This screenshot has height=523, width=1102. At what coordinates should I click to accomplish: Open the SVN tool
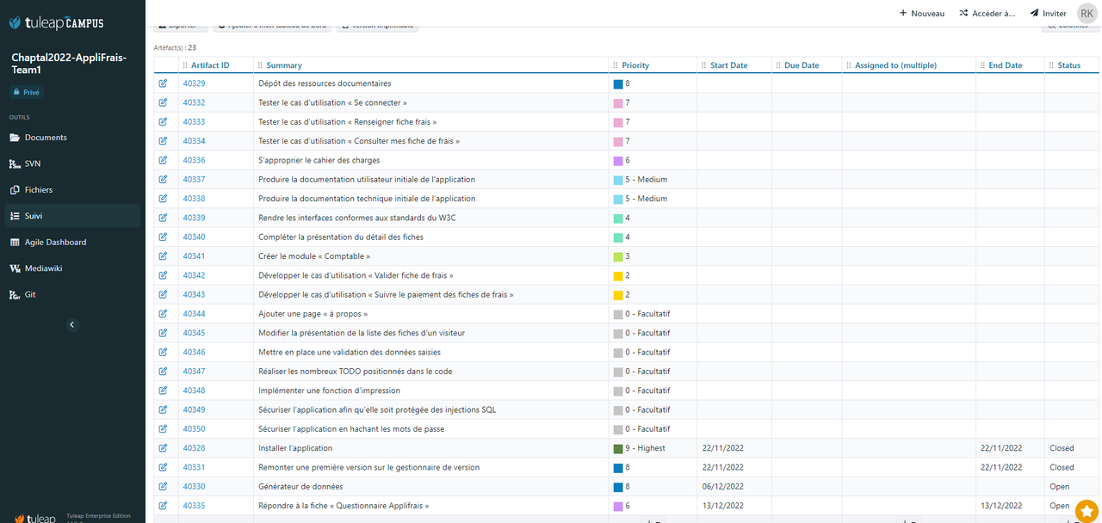71,163
